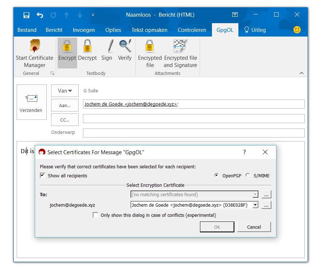
Task: Minimize the Naamloos message window
Action: coord(255,14)
